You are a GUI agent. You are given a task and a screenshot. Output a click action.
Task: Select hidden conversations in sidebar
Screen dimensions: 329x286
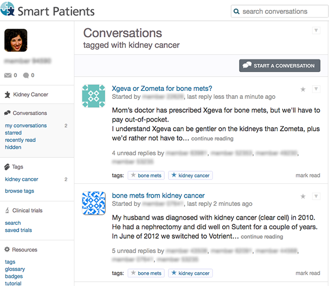[x=13, y=147]
